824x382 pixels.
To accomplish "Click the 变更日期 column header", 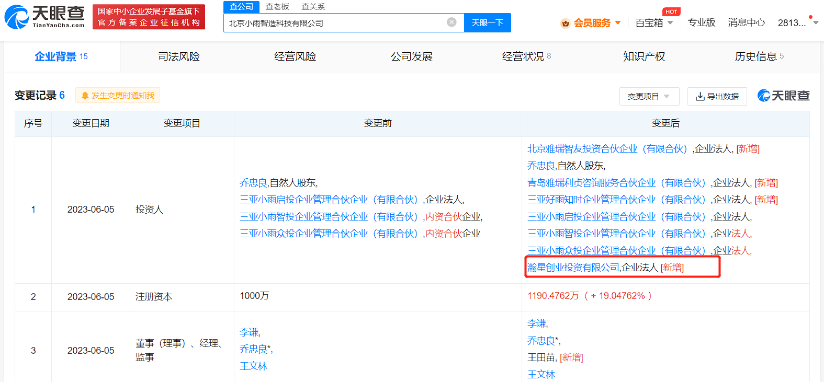I will coord(91,123).
